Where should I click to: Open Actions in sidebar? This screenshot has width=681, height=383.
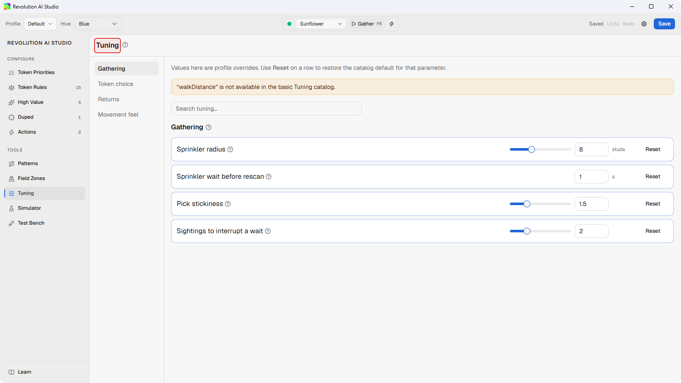pos(45,132)
